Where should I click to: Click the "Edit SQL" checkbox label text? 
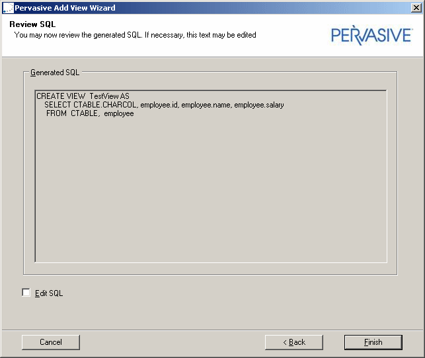[x=49, y=293]
